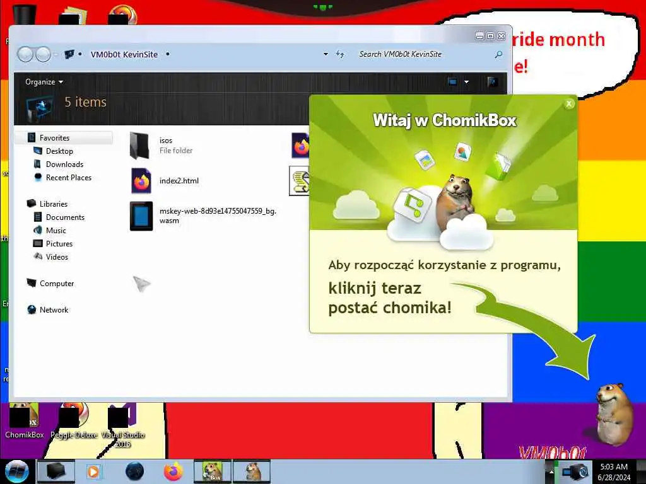Click the file explorer taskbar button
Image resolution: width=646 pixels, height=484 pixels.
tap(56, 471)
